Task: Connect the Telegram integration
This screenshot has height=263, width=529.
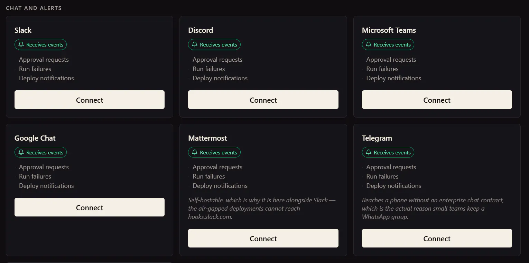Action: click(437, 238)
